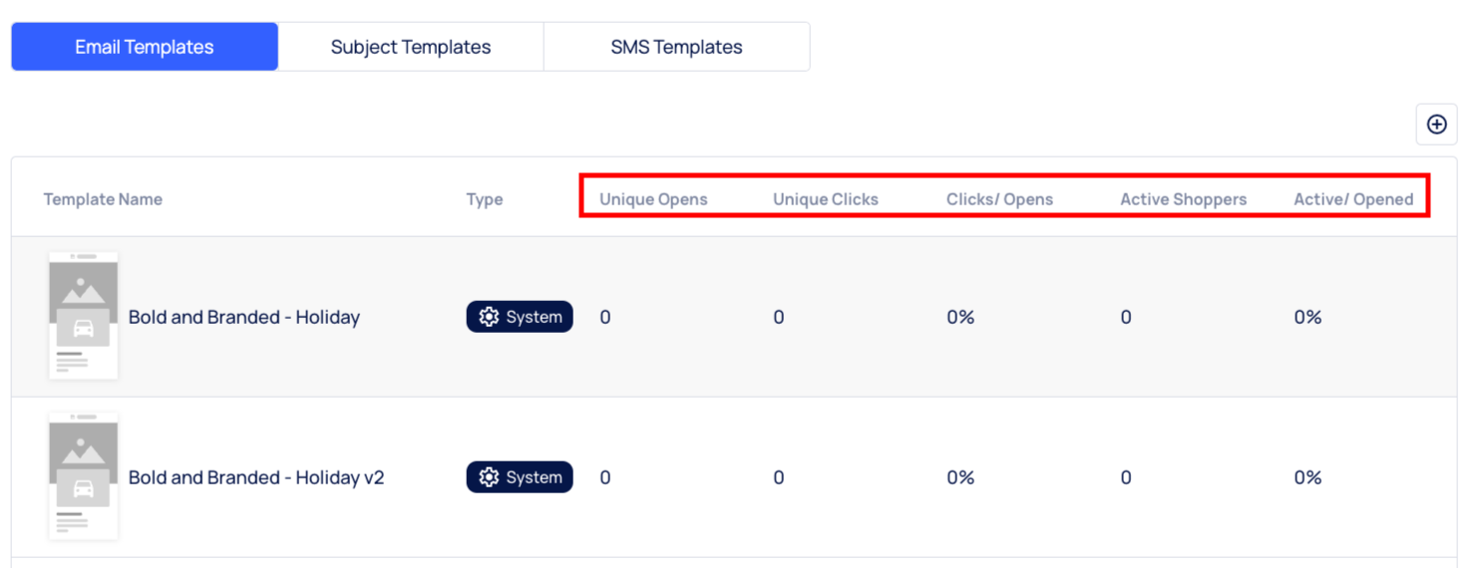Sort by Type column header

[485, 199]
